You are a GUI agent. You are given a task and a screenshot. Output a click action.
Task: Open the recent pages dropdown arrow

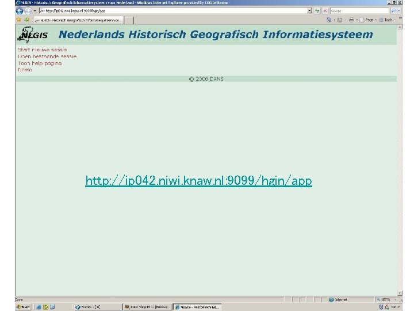[35, 11]
